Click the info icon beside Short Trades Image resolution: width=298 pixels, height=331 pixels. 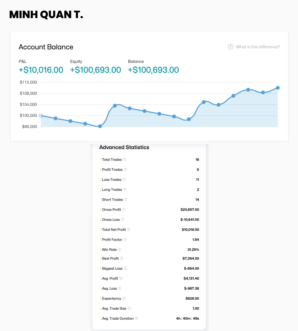coord(126,200)
